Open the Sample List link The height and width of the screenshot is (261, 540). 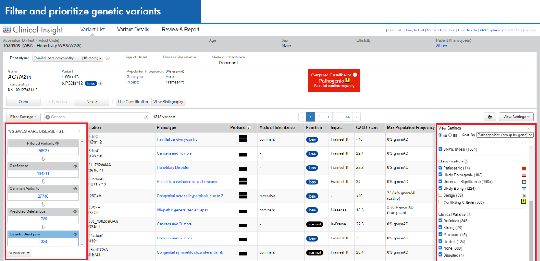point(414,30)
